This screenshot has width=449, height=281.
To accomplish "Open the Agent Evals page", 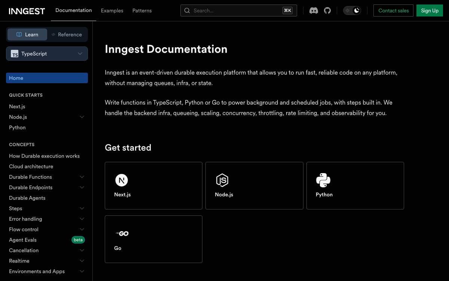I will [23, 240].
